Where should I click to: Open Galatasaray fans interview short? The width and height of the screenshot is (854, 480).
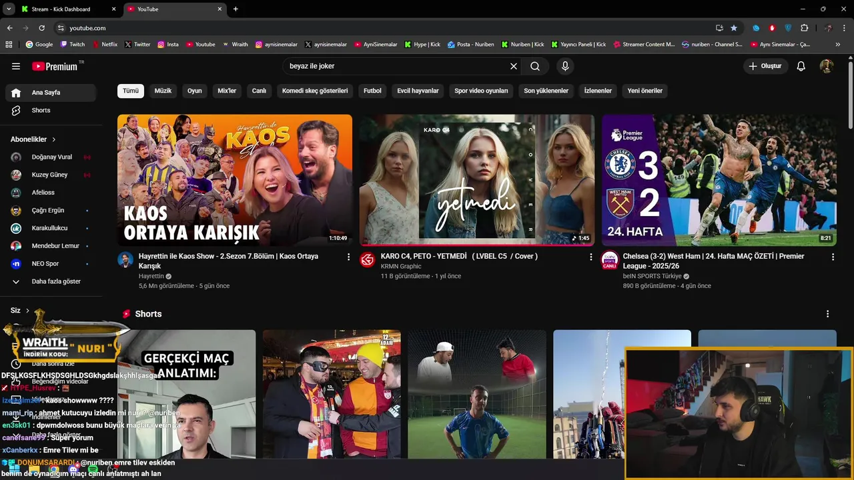(332, 394)
